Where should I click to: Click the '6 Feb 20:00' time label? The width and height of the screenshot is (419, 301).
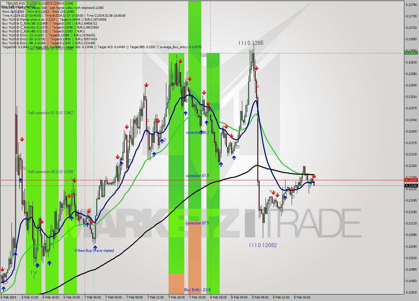click(72, 297)
